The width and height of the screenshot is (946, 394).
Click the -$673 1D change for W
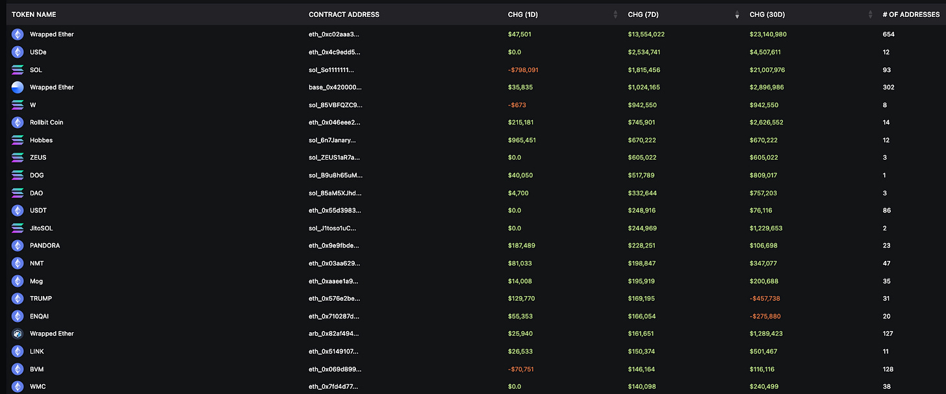pos(517,105)
